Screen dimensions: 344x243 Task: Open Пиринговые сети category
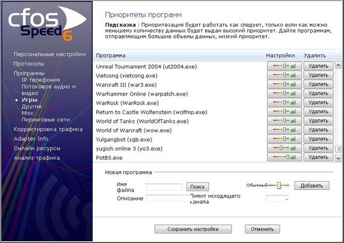[x=46, y=120]
